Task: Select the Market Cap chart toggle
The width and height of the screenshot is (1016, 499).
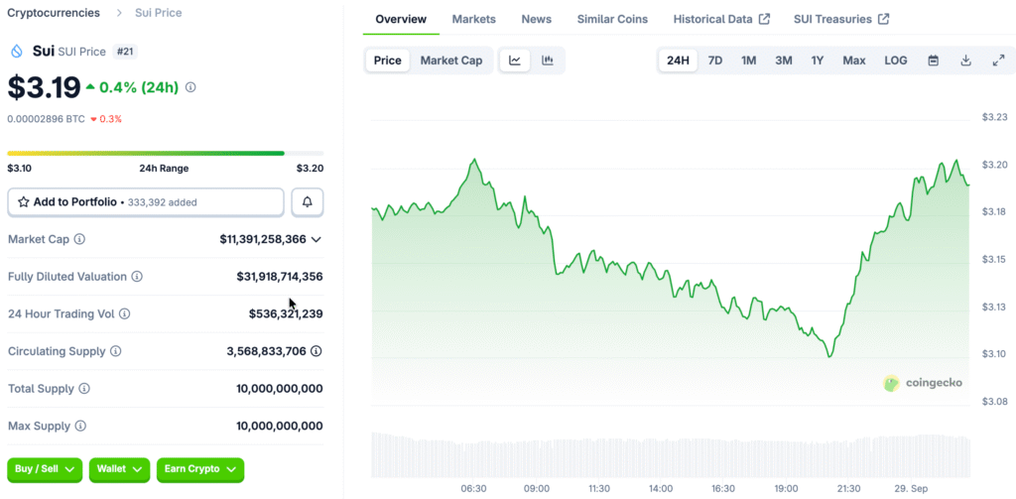Action: (x=451, y=61)
